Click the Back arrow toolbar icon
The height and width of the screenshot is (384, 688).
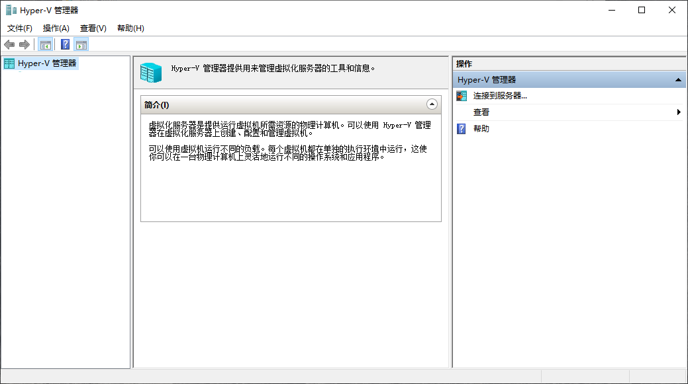9,45
